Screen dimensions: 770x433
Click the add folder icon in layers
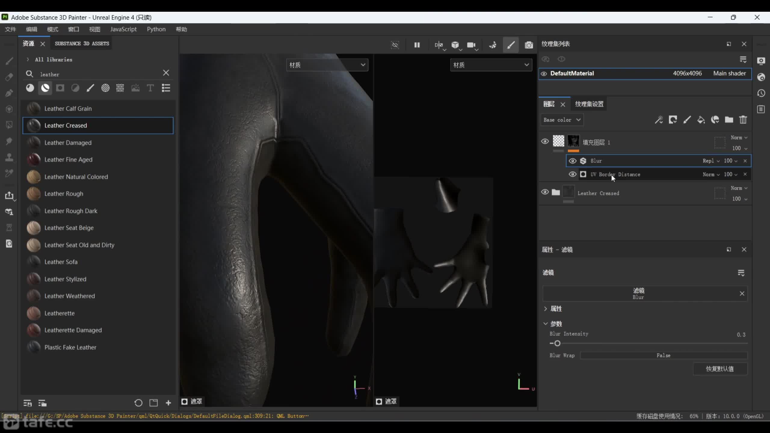pyautogui.click(x=729, y=120)
